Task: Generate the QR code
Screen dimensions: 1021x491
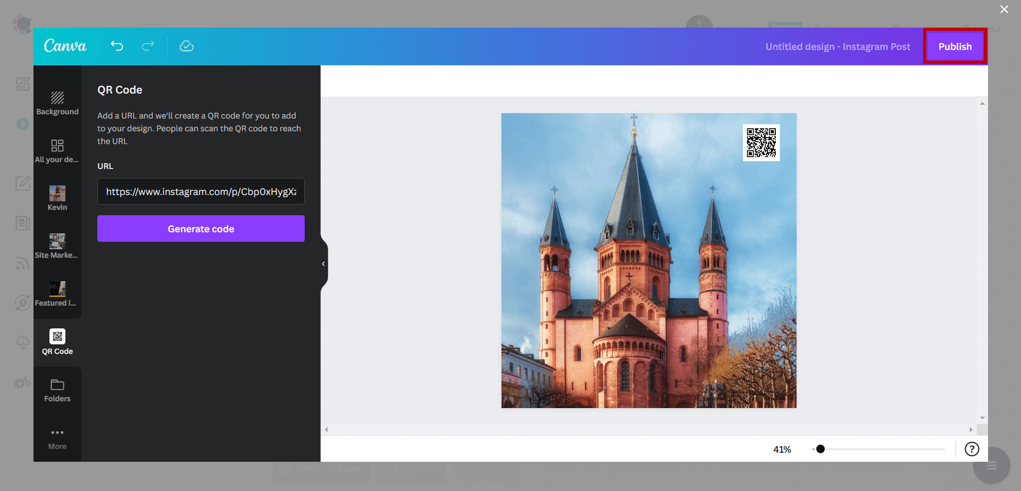Action: click(x=200, y=228)
